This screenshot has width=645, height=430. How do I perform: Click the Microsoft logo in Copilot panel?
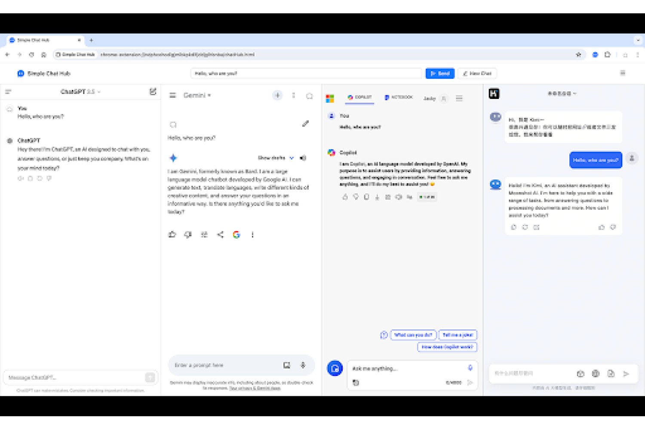tap(330, 98)
